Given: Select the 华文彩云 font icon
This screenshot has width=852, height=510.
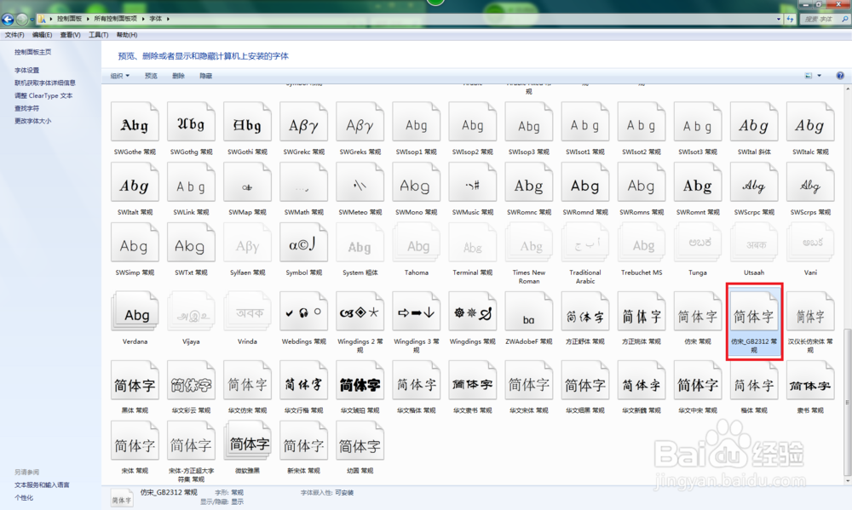Looking at the screenshot, I should pyautogui.click(x=191, y=381).
